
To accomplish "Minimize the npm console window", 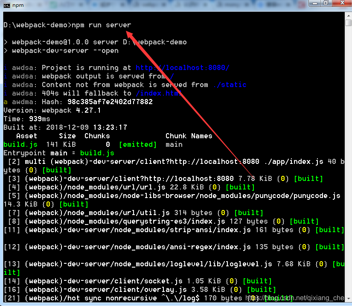I will [315, 3].
